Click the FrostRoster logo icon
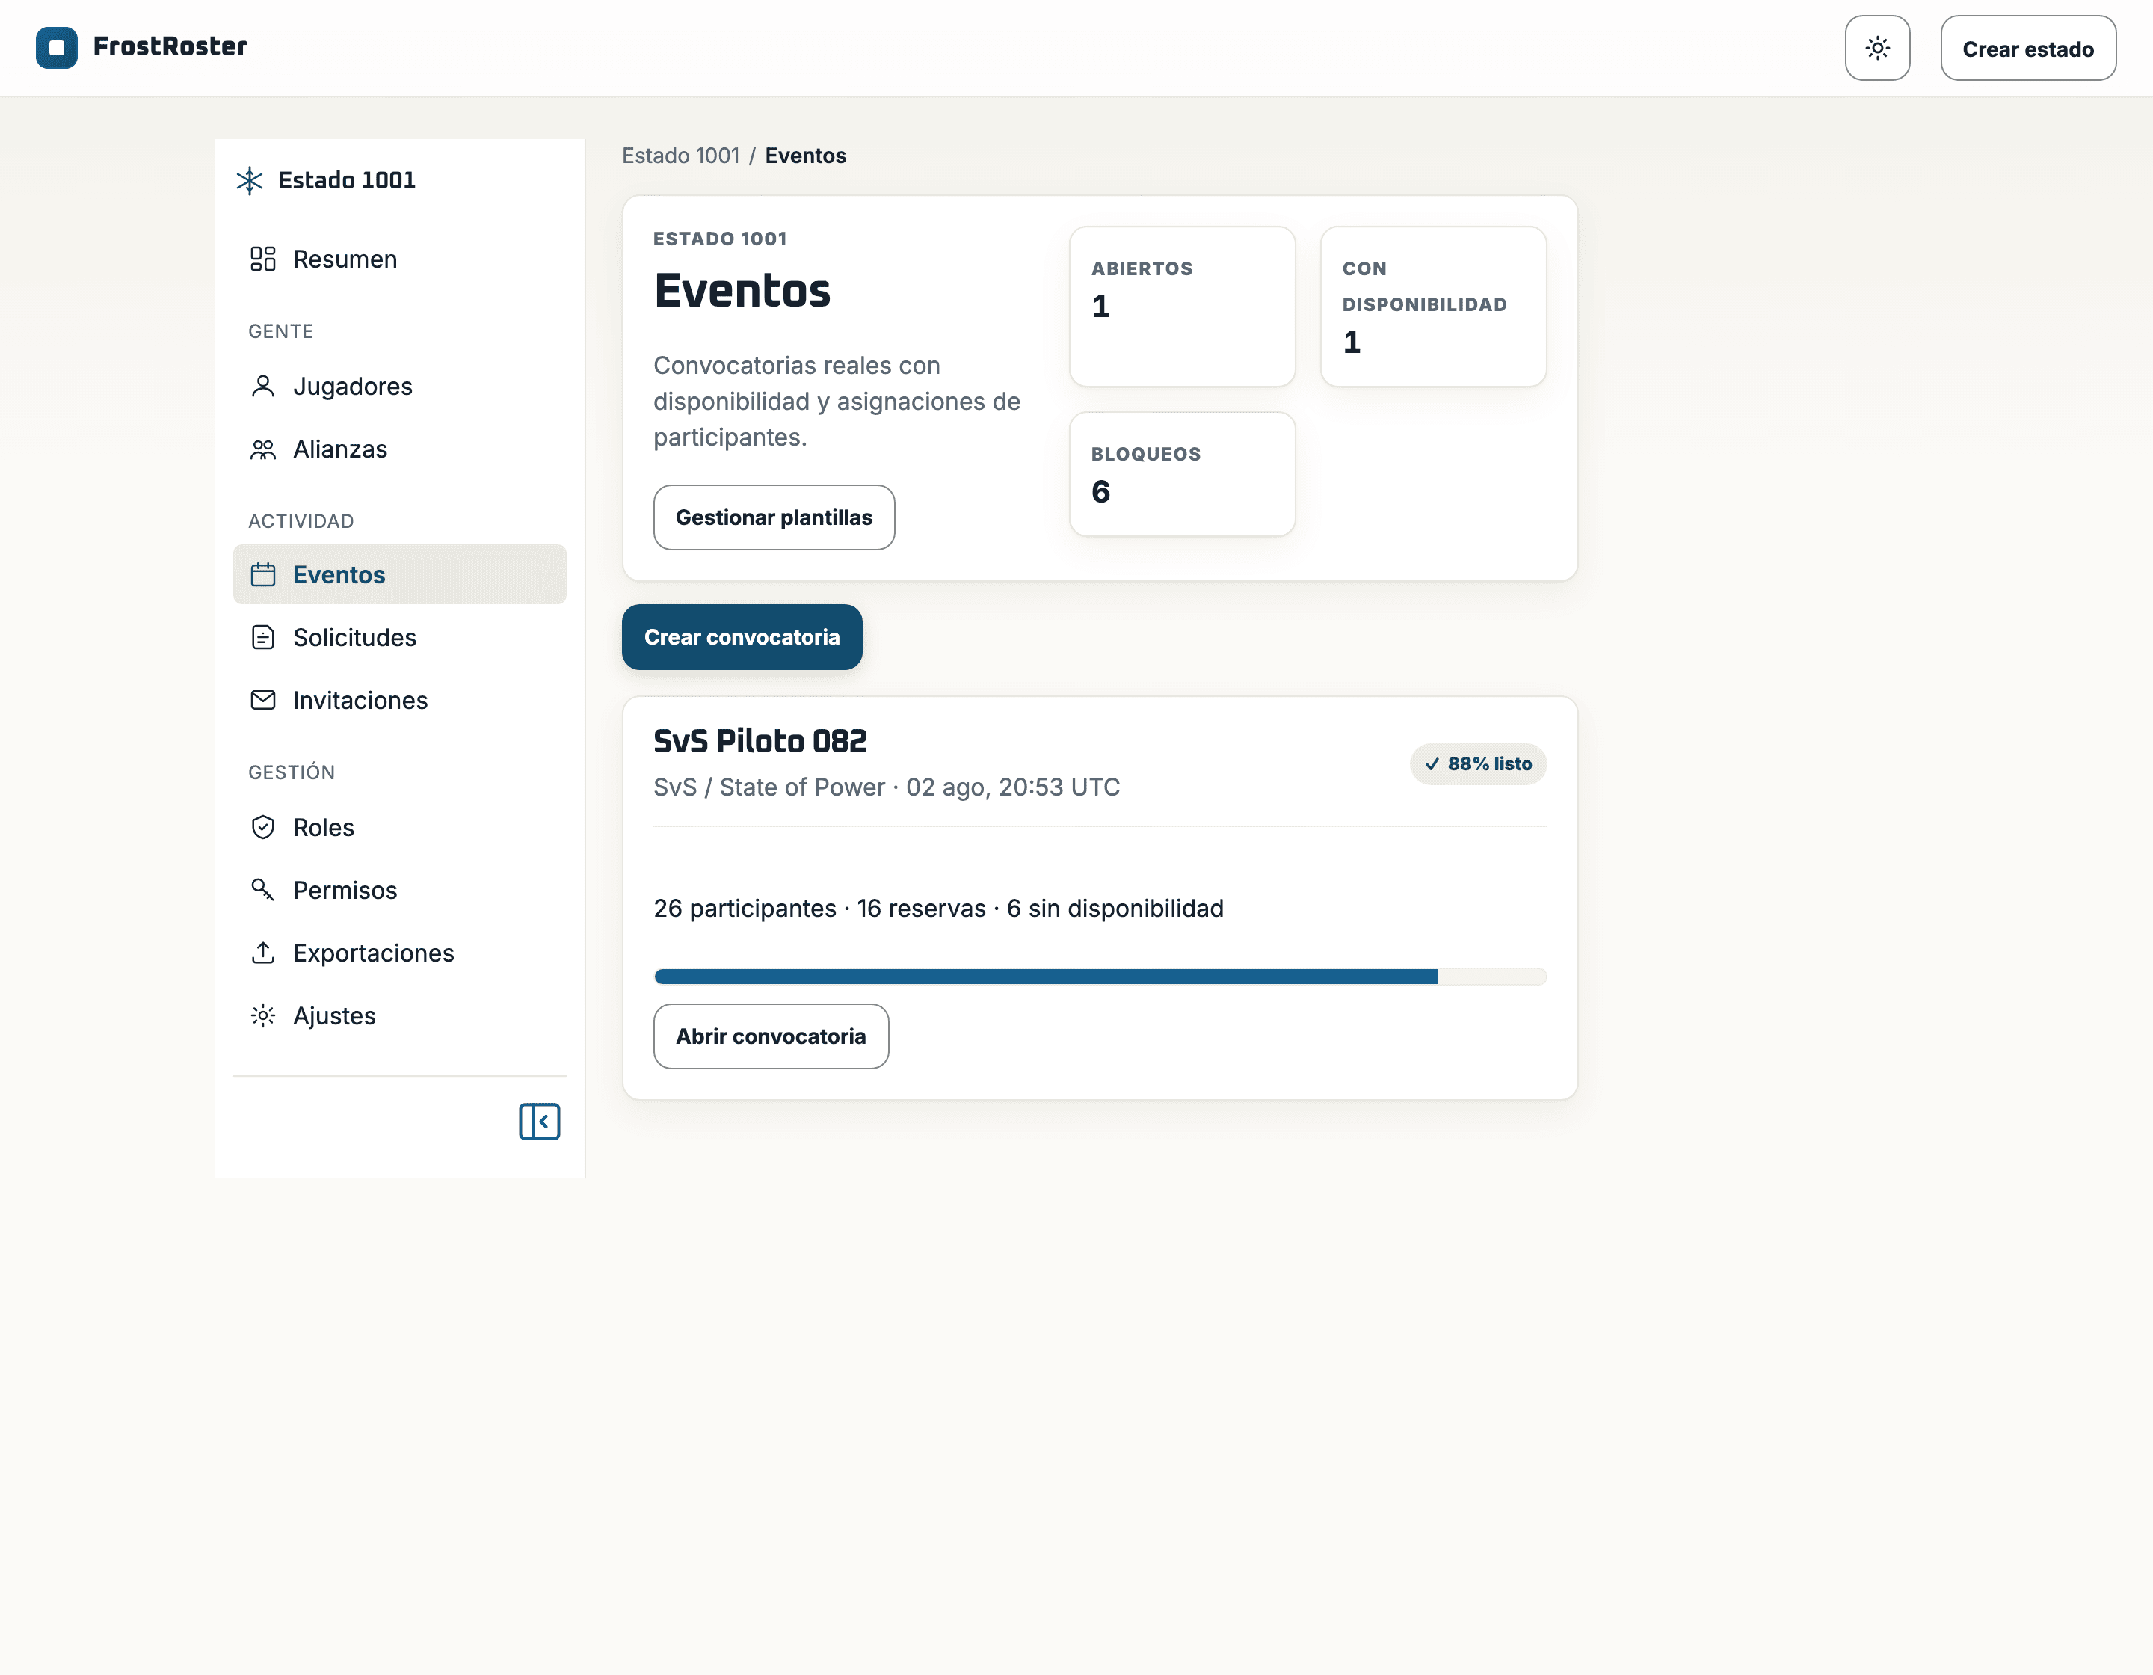Viewport: 2153px width, 1675px height. [x=56, y=47]
